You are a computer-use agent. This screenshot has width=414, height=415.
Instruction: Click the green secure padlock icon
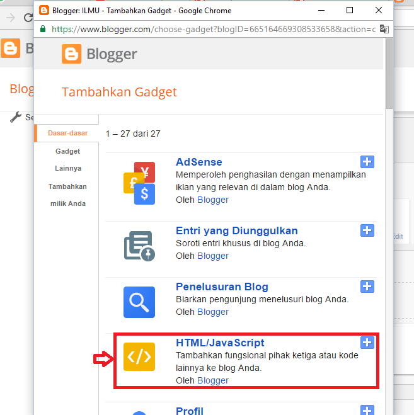[x=43, y=29]
